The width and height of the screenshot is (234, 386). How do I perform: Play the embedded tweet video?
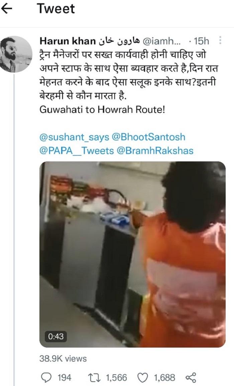pos(132,254)
